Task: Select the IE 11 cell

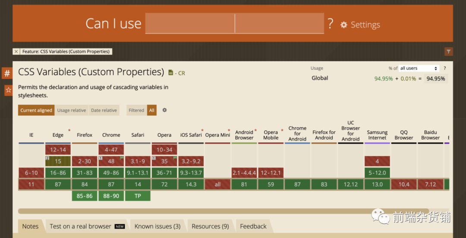Action: pyautogui.click(x=31, y=184)
